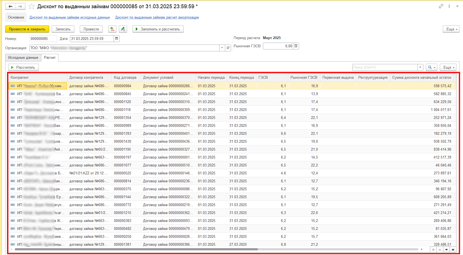Image resolution: width=463 pixels, height=255 pixels.
Task: Open the top-right Еще dropdown menu
Action: pos(451,29)
